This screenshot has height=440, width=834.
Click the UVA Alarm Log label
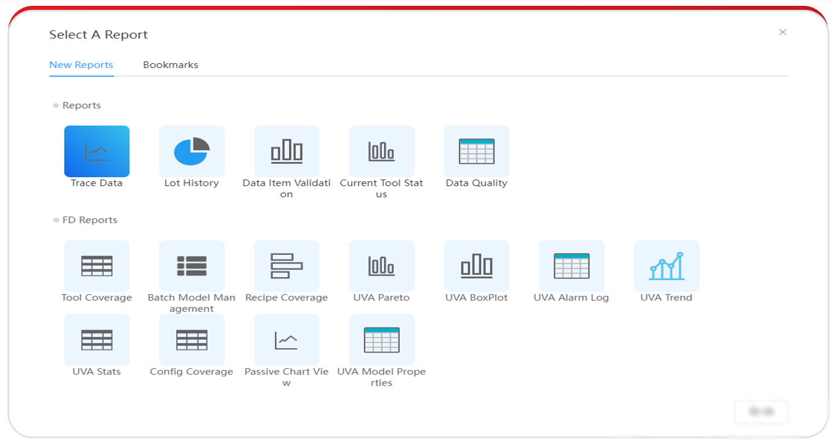pyautogui.click(x=572, y=298)
